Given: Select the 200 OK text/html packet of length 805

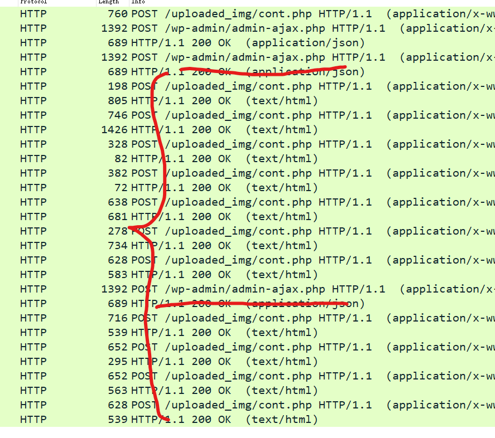Looking at the screenshot, I should click(248, 101).
